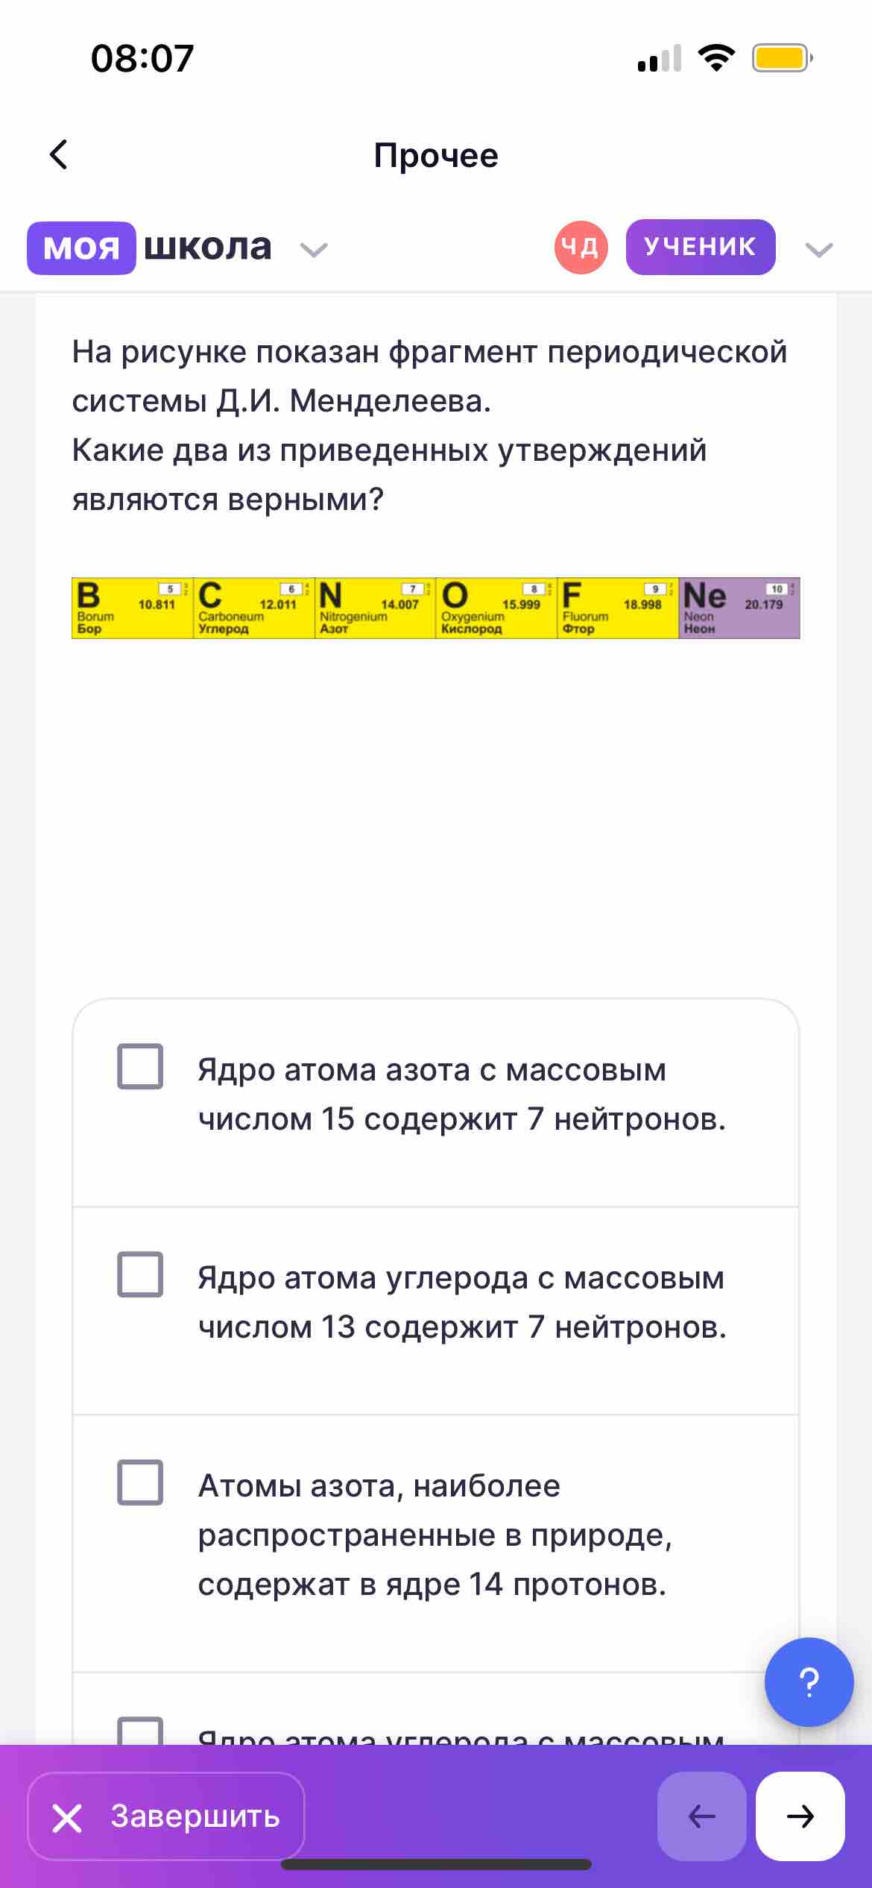The image size is (872, 1888).
Task: Expand dropdown chevron next to Моя школа
Action: [x=314, y=249]
